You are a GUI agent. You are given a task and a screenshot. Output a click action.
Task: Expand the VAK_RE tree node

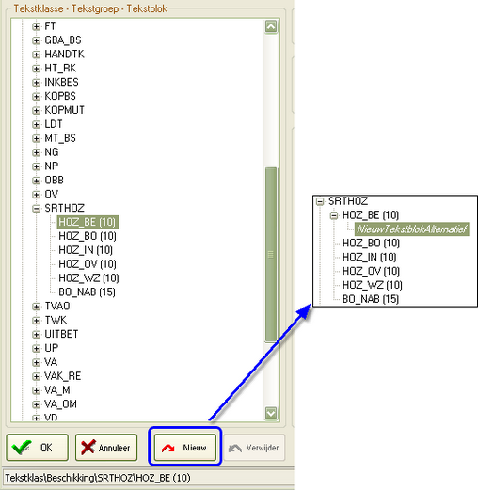tap(36, 376)
